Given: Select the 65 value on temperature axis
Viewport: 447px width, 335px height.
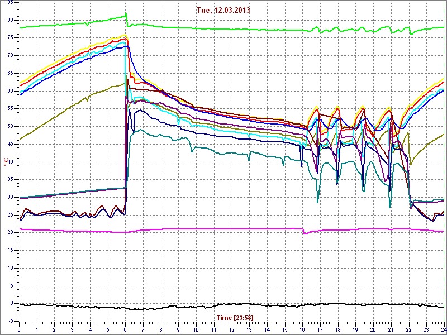Looking at the screenshot, I should pyautogui.click(x=9, y=73).
